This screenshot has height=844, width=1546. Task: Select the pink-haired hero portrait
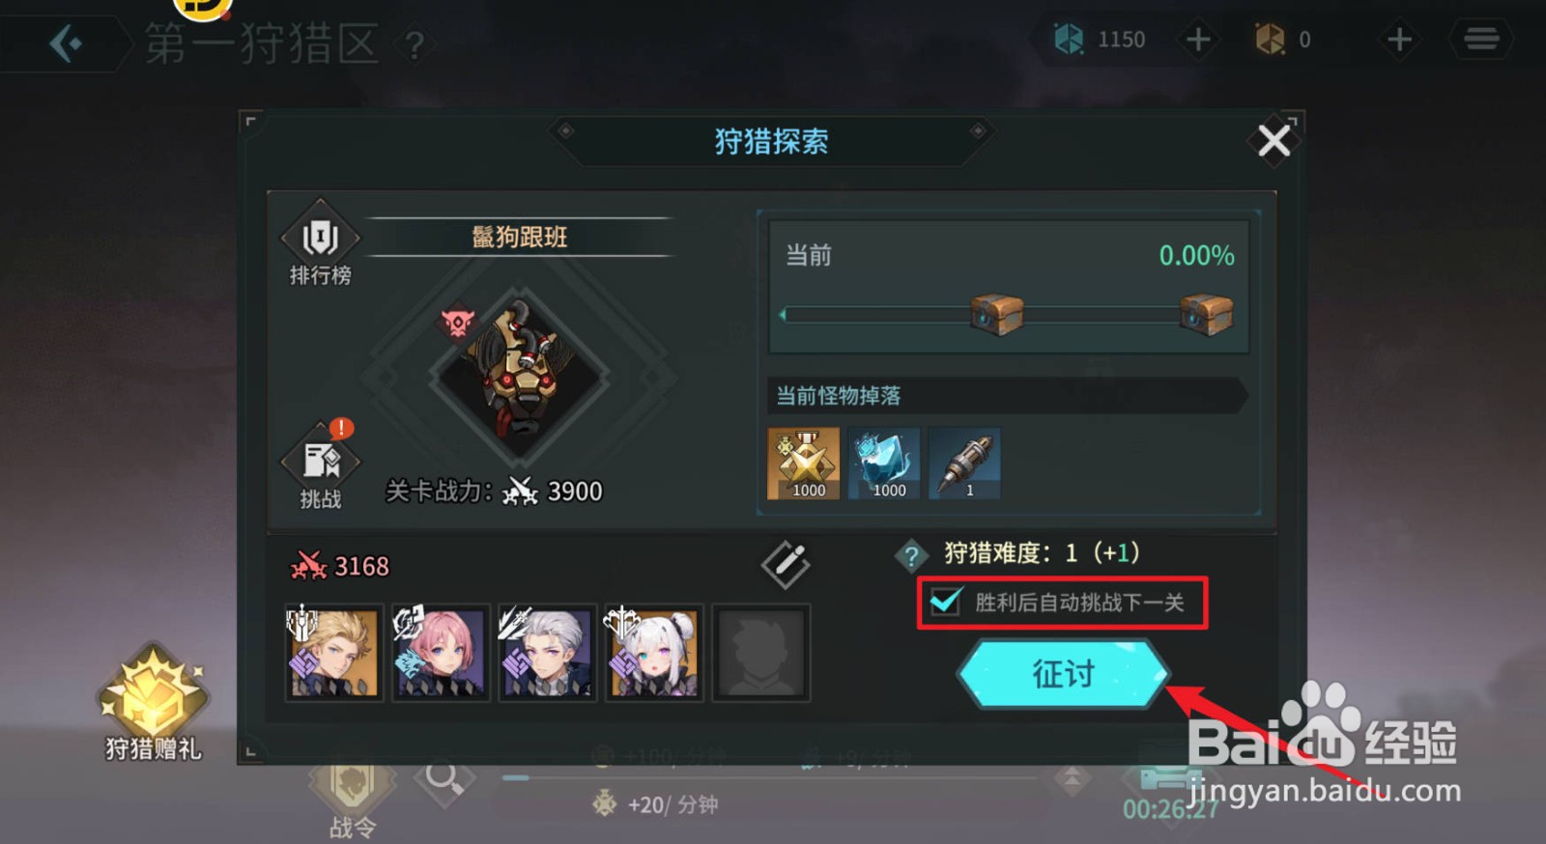(441, 652)
